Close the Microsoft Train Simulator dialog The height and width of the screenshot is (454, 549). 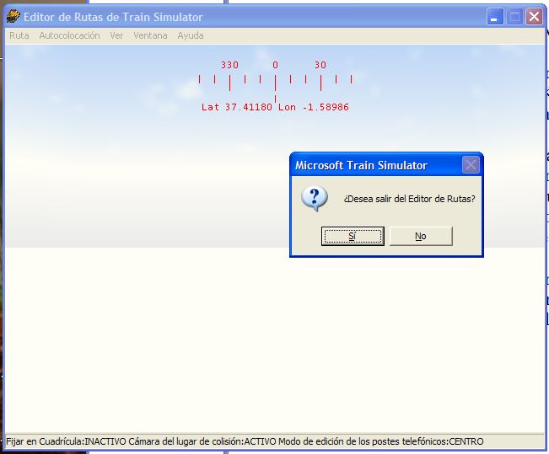471,165
